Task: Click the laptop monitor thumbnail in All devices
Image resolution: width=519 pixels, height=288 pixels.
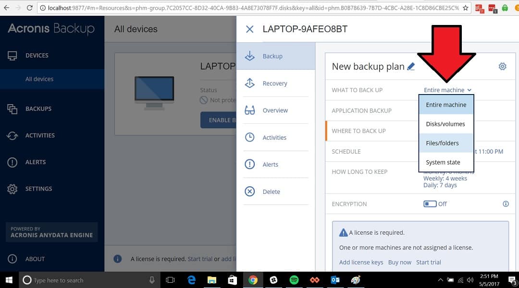Action: [154, 93]
